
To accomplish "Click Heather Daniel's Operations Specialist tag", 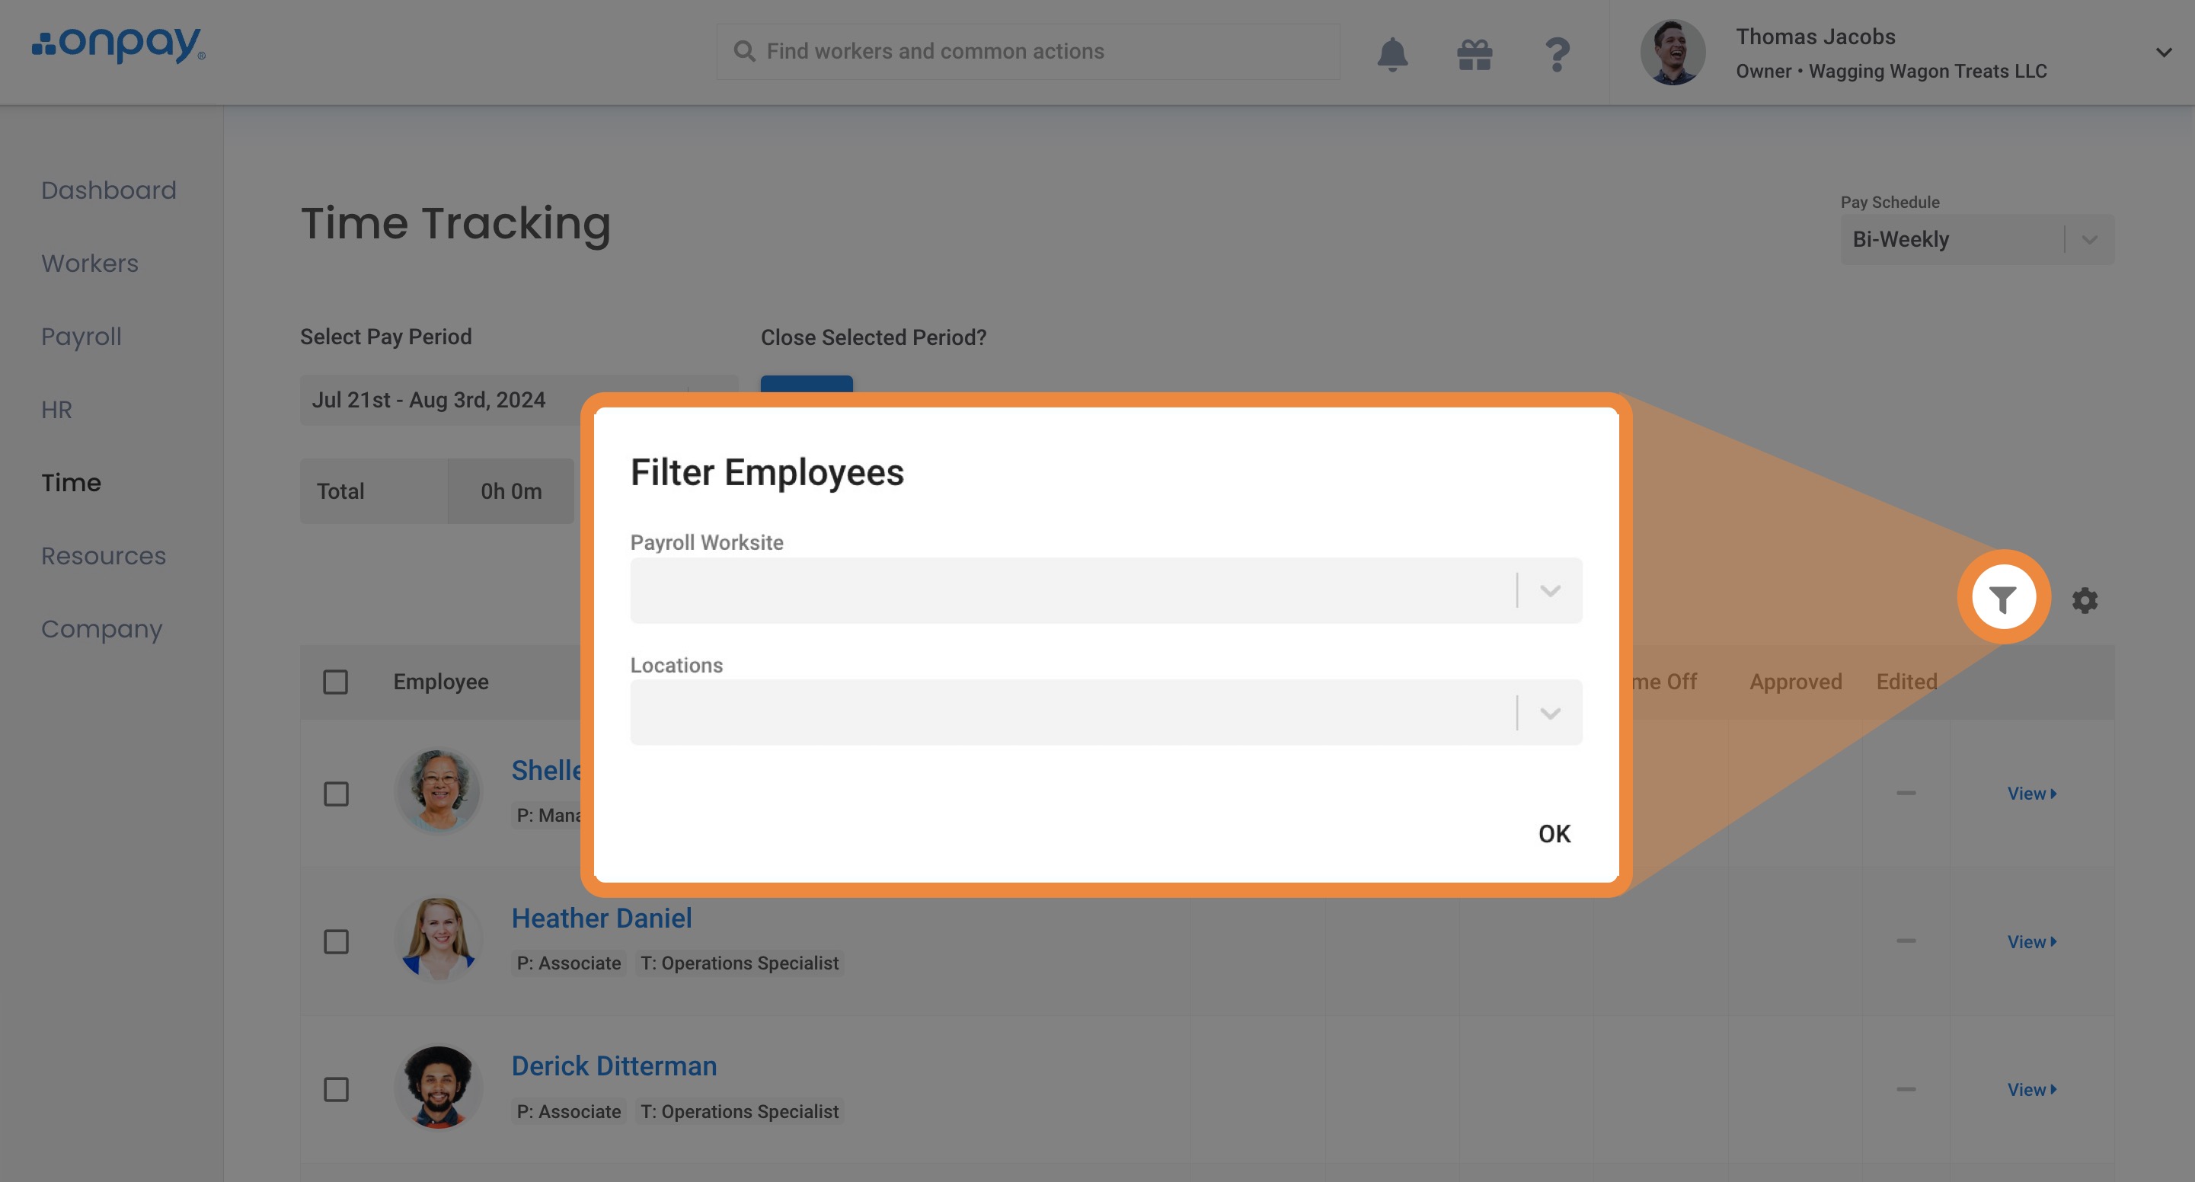I will tap(740, 963).
